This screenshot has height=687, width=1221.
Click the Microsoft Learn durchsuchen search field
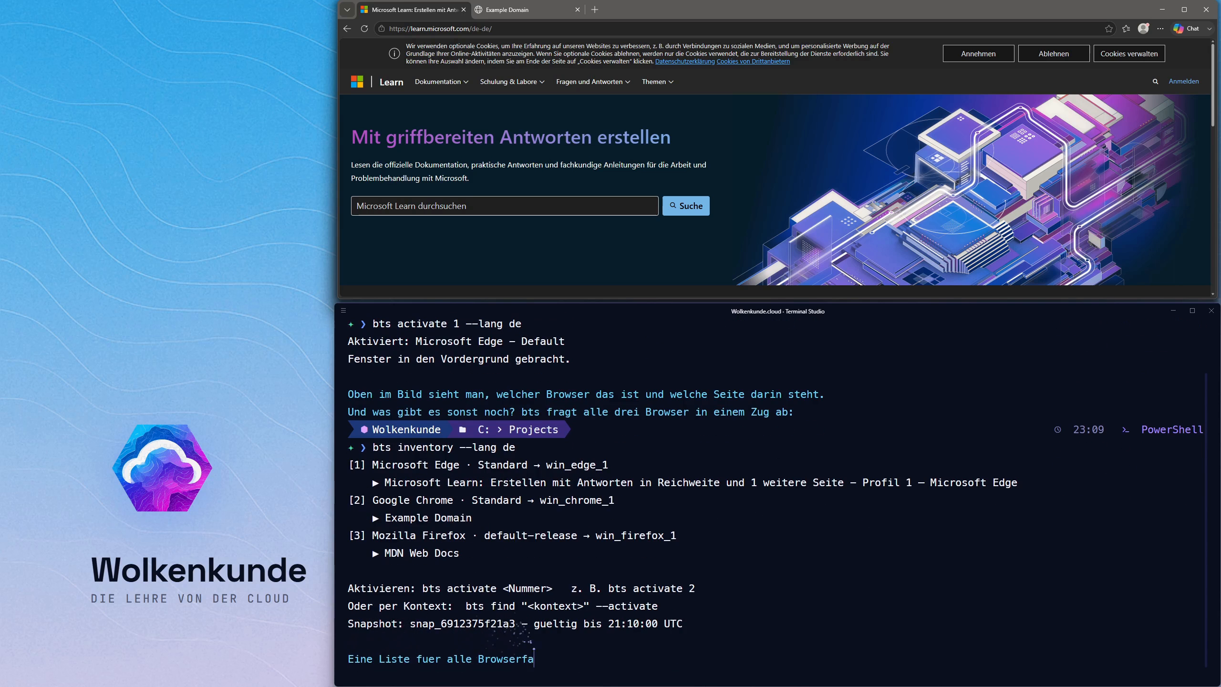[505, 206]
